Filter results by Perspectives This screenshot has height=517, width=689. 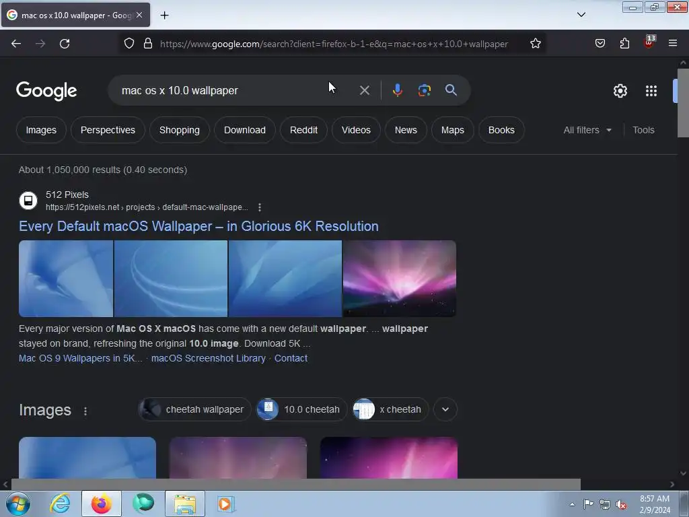click(x=108, y=130)
